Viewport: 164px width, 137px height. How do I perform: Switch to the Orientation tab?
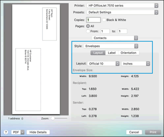pos(128,53)
